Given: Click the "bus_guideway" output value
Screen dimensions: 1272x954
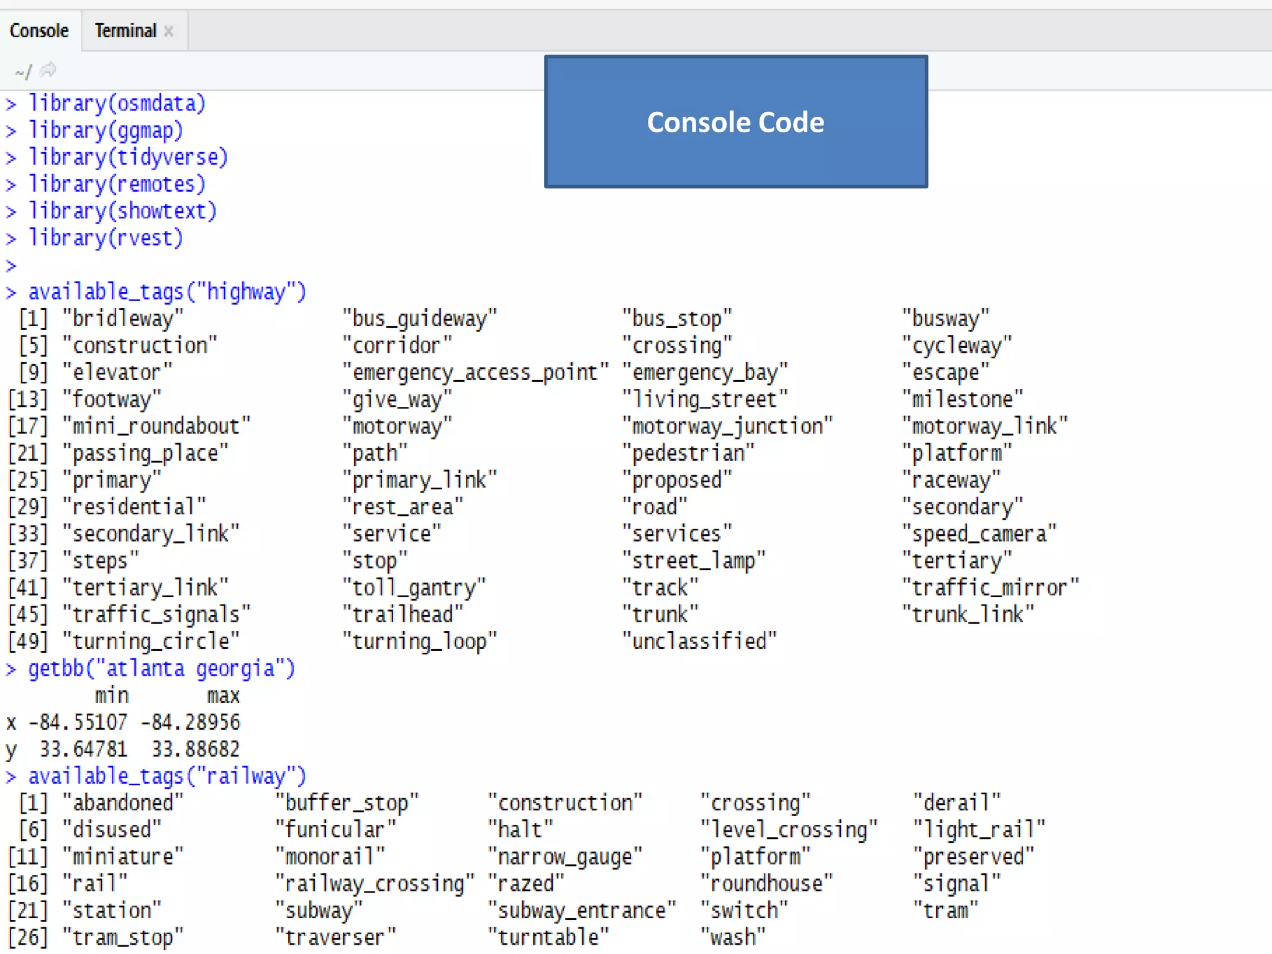Looking at the screenshot, I should click(420, 319).
